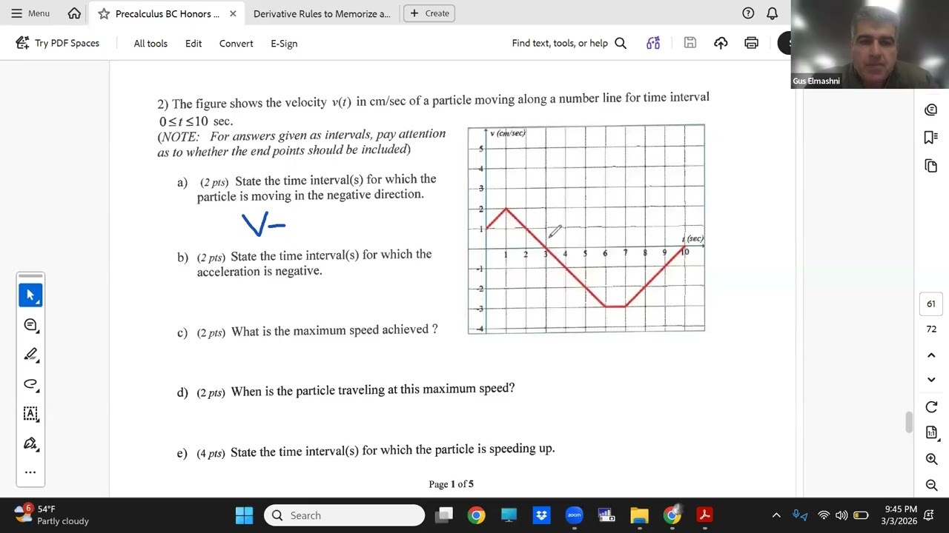Open the Convert tool
Image resolution: width=949 pixels, height=533 pixels.
[x=236, y=43]
